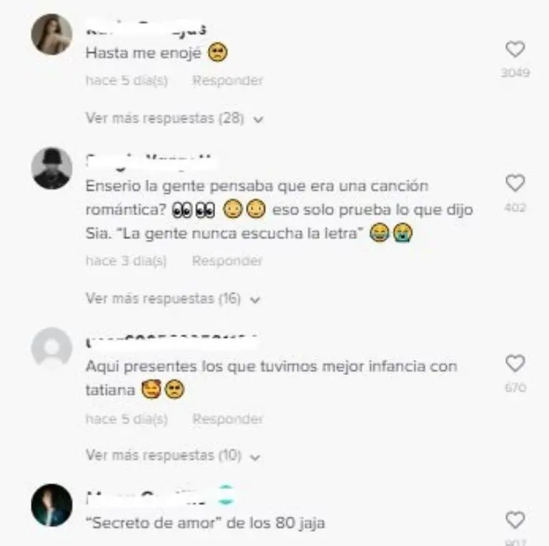549x546 pixels.
Task: Like the 'Secreto de amor' comment
Action: pyautogui.click(x=515, y=520)
